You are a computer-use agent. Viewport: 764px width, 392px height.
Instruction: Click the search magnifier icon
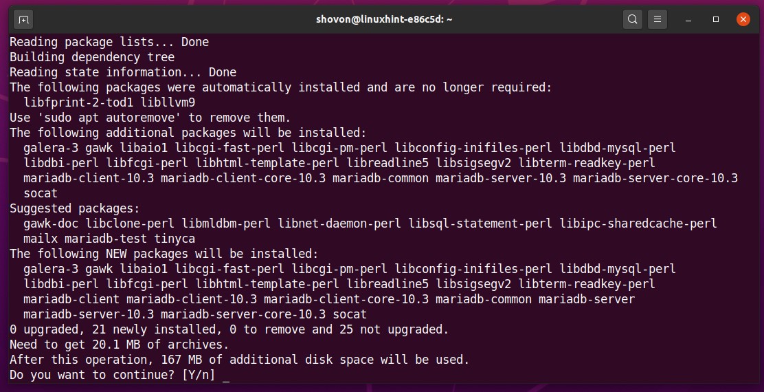(x=633, y=19)
